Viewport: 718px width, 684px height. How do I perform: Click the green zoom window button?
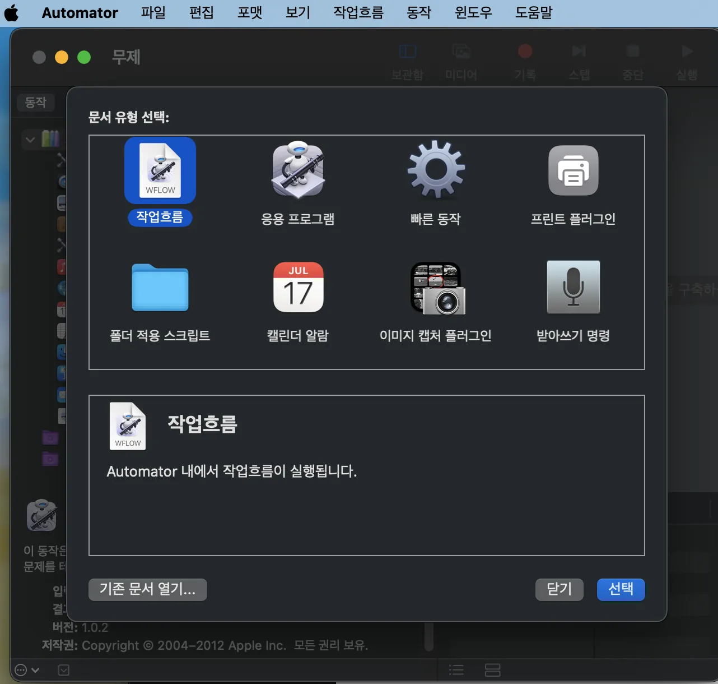tap(84, 57)
